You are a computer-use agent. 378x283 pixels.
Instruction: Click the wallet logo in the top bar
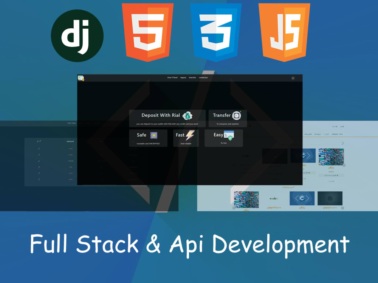coord(81,78)
